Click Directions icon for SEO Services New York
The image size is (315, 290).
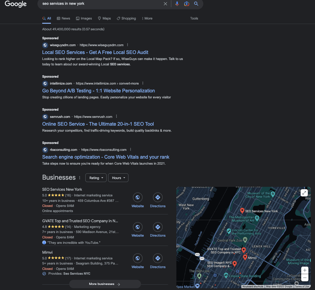pyautogui.click(x=158, y=197)
